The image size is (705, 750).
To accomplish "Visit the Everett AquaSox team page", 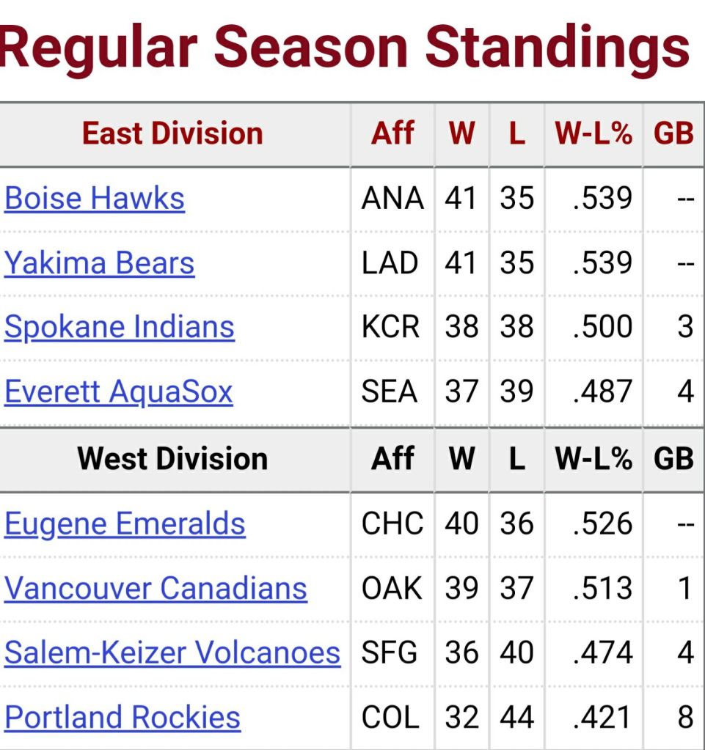I will [119, 391].
